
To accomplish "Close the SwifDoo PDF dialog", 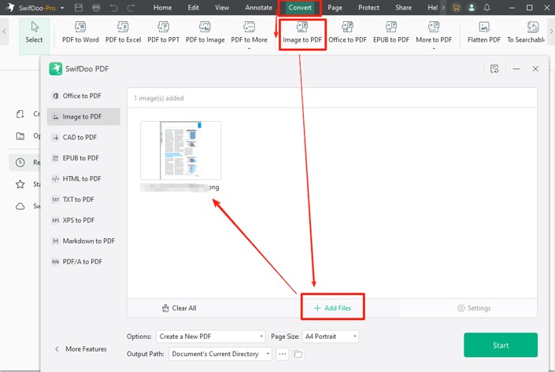I will click(535, 68).
